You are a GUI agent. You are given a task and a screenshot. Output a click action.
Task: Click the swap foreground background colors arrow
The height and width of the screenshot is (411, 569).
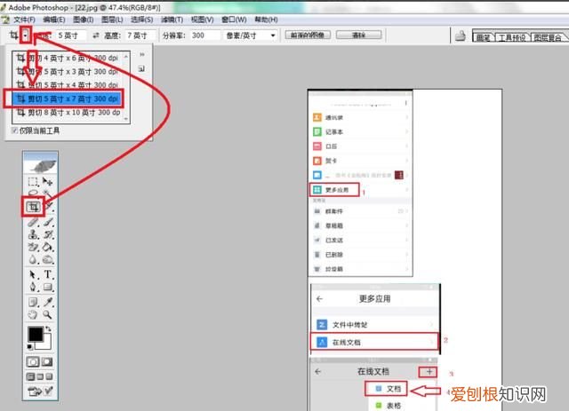point(48,328)
